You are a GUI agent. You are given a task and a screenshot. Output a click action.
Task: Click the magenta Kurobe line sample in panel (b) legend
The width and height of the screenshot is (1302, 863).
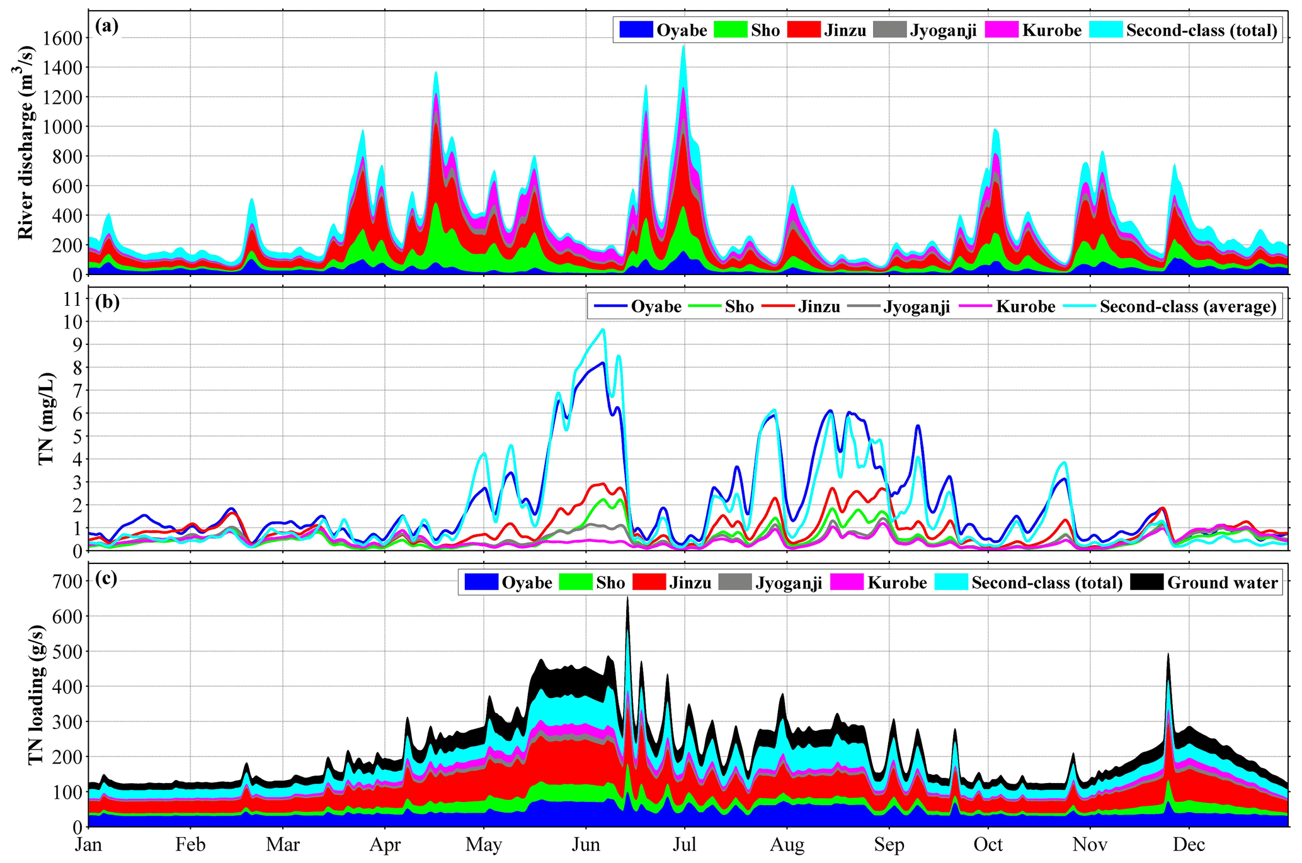pyautogui.click(x=976, y=307)
